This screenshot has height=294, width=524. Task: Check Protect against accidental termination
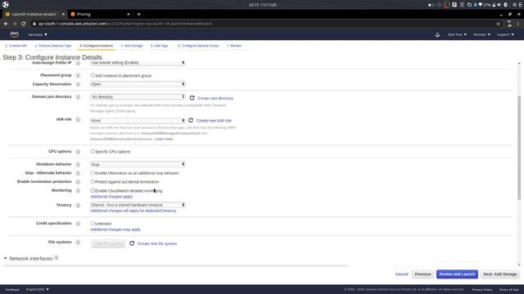click(x=93, y=181)
